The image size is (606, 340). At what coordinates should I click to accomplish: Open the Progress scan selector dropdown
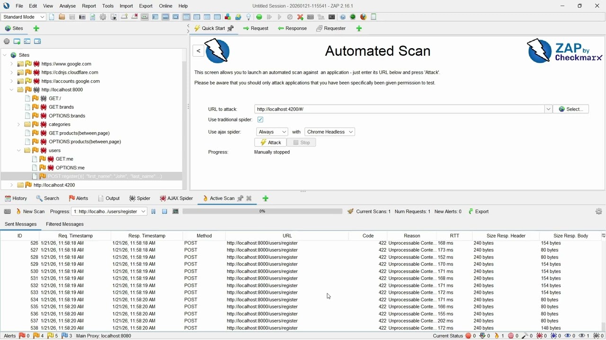(x=109, y=212)
